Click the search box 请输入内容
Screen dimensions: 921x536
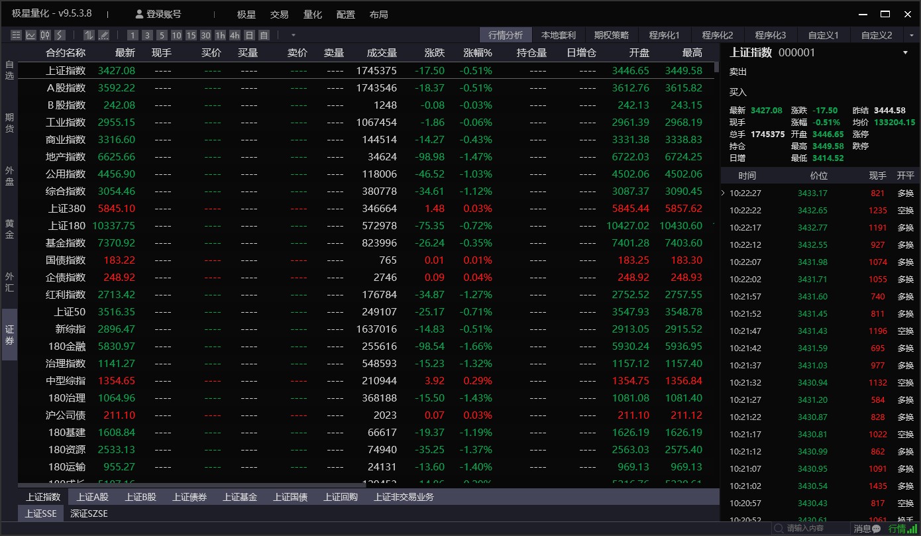(812, 529)
